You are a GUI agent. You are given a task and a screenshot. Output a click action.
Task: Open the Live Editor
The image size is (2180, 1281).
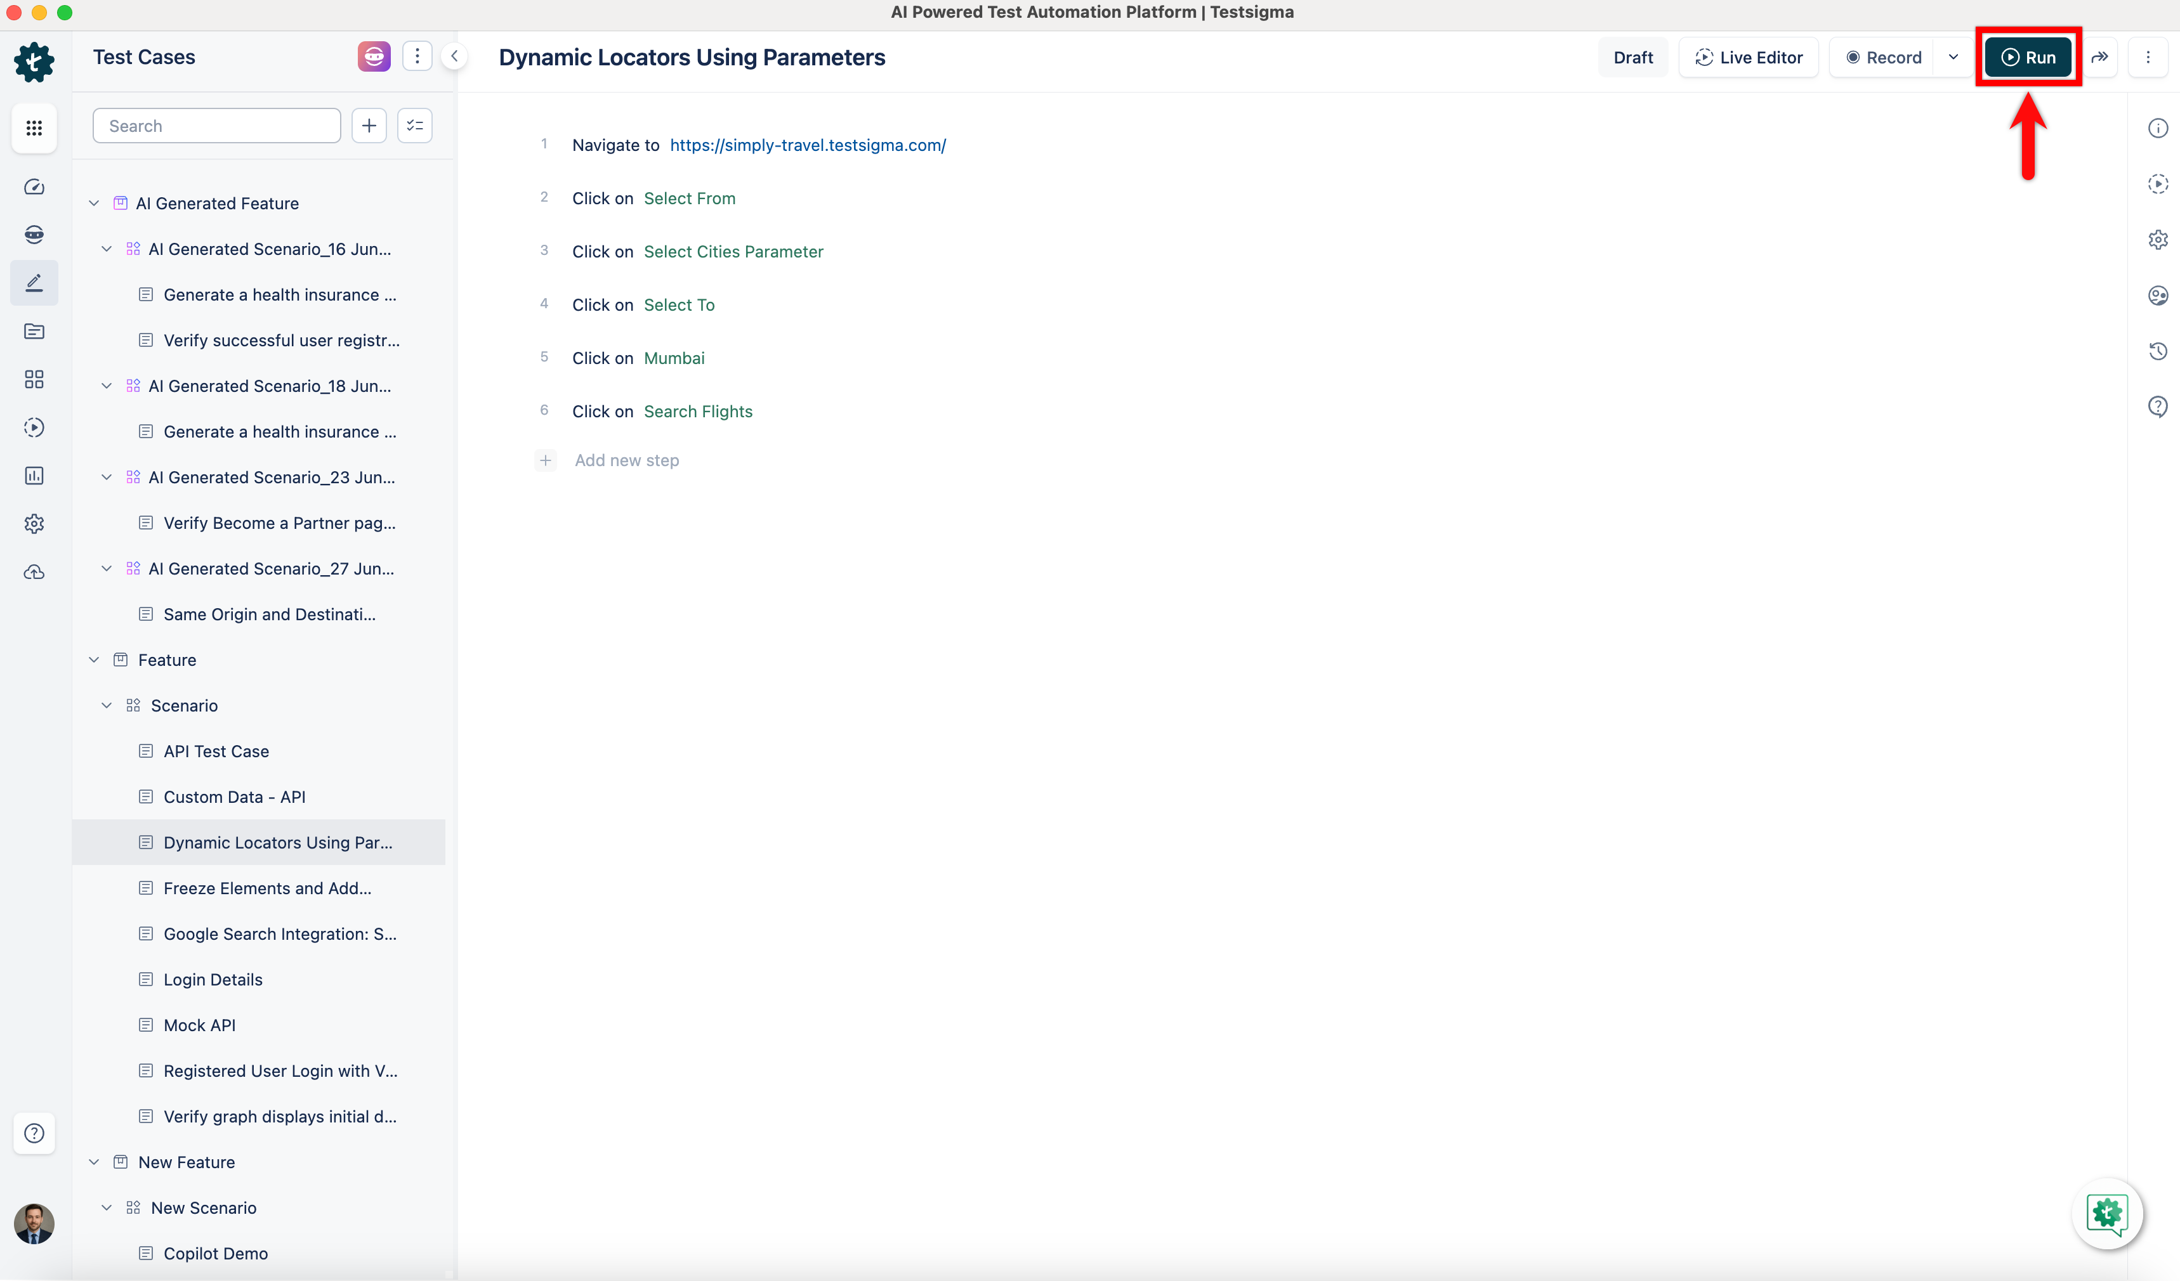pos(1749,57)
